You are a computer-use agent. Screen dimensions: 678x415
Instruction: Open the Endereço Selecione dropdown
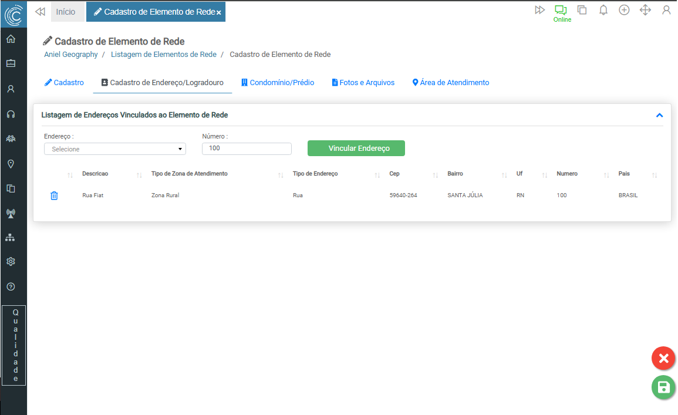click(x=115, y=149)
